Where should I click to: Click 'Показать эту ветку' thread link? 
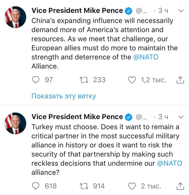pos(64,96)
